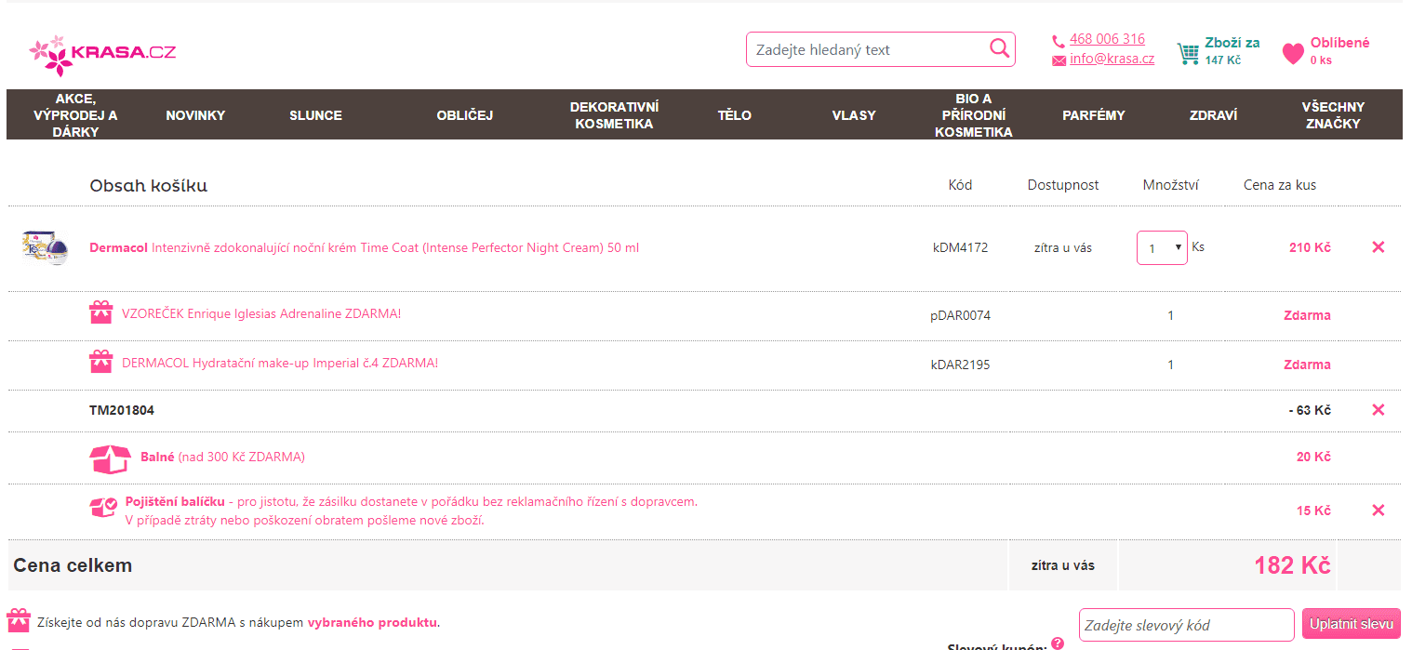Open the Dekorativní kosmetika menu

[614, 115]
